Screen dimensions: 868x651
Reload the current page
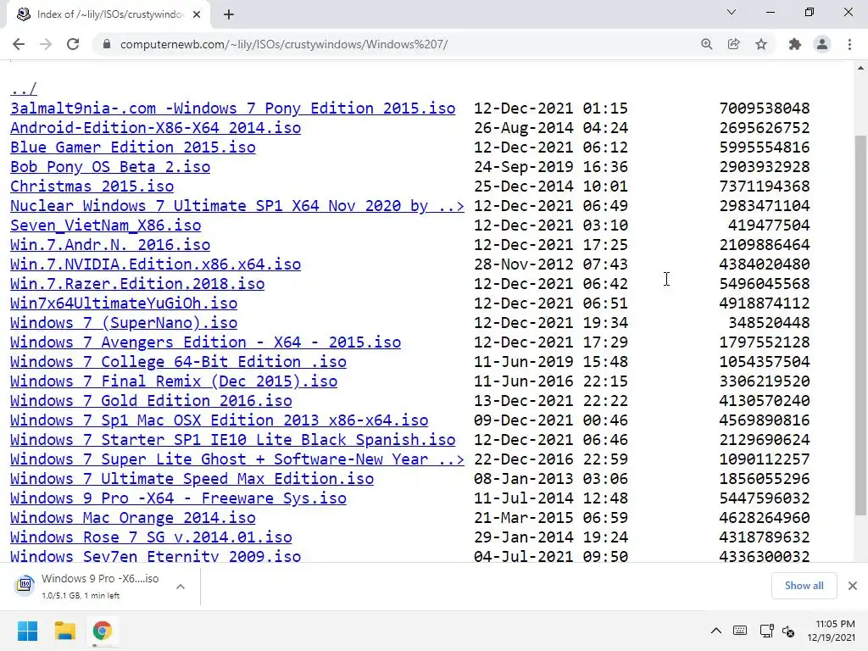(73, 44)
